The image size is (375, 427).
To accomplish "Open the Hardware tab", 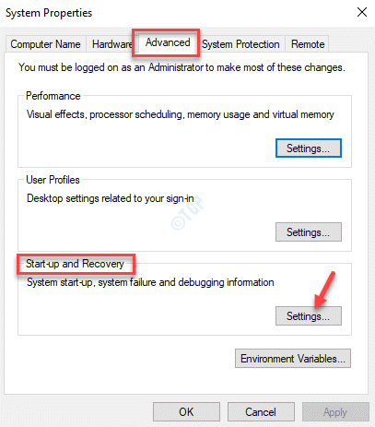I will click(x=111, y=44).
